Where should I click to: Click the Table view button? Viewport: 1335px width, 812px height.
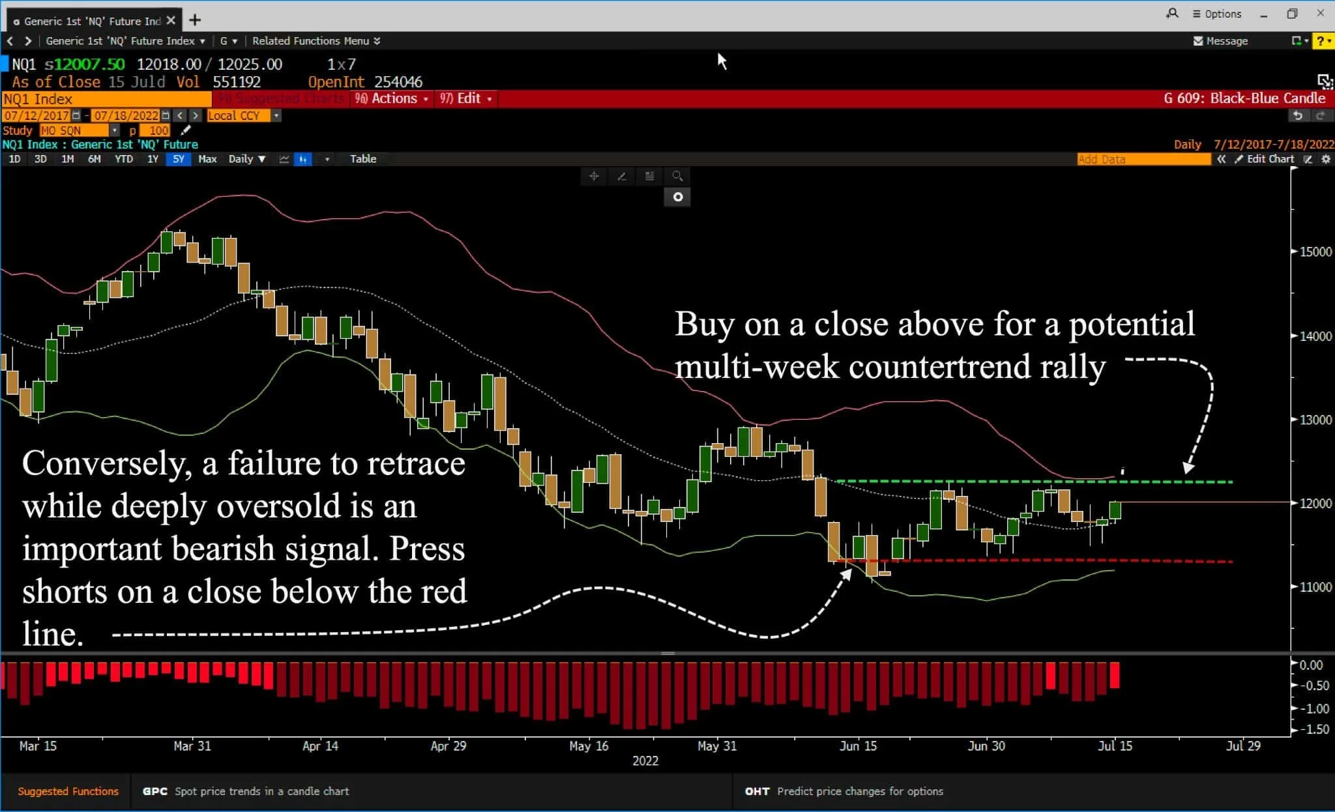[363, 159]
